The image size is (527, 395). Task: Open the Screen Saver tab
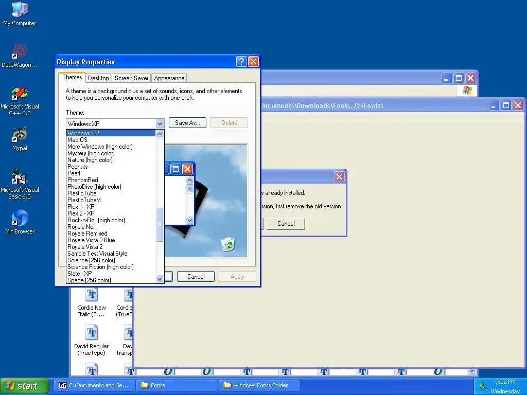point(131,78)
